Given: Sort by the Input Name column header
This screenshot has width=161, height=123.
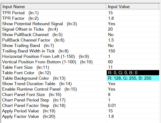Looking at the screenshot, I should (x=53, y=7).
